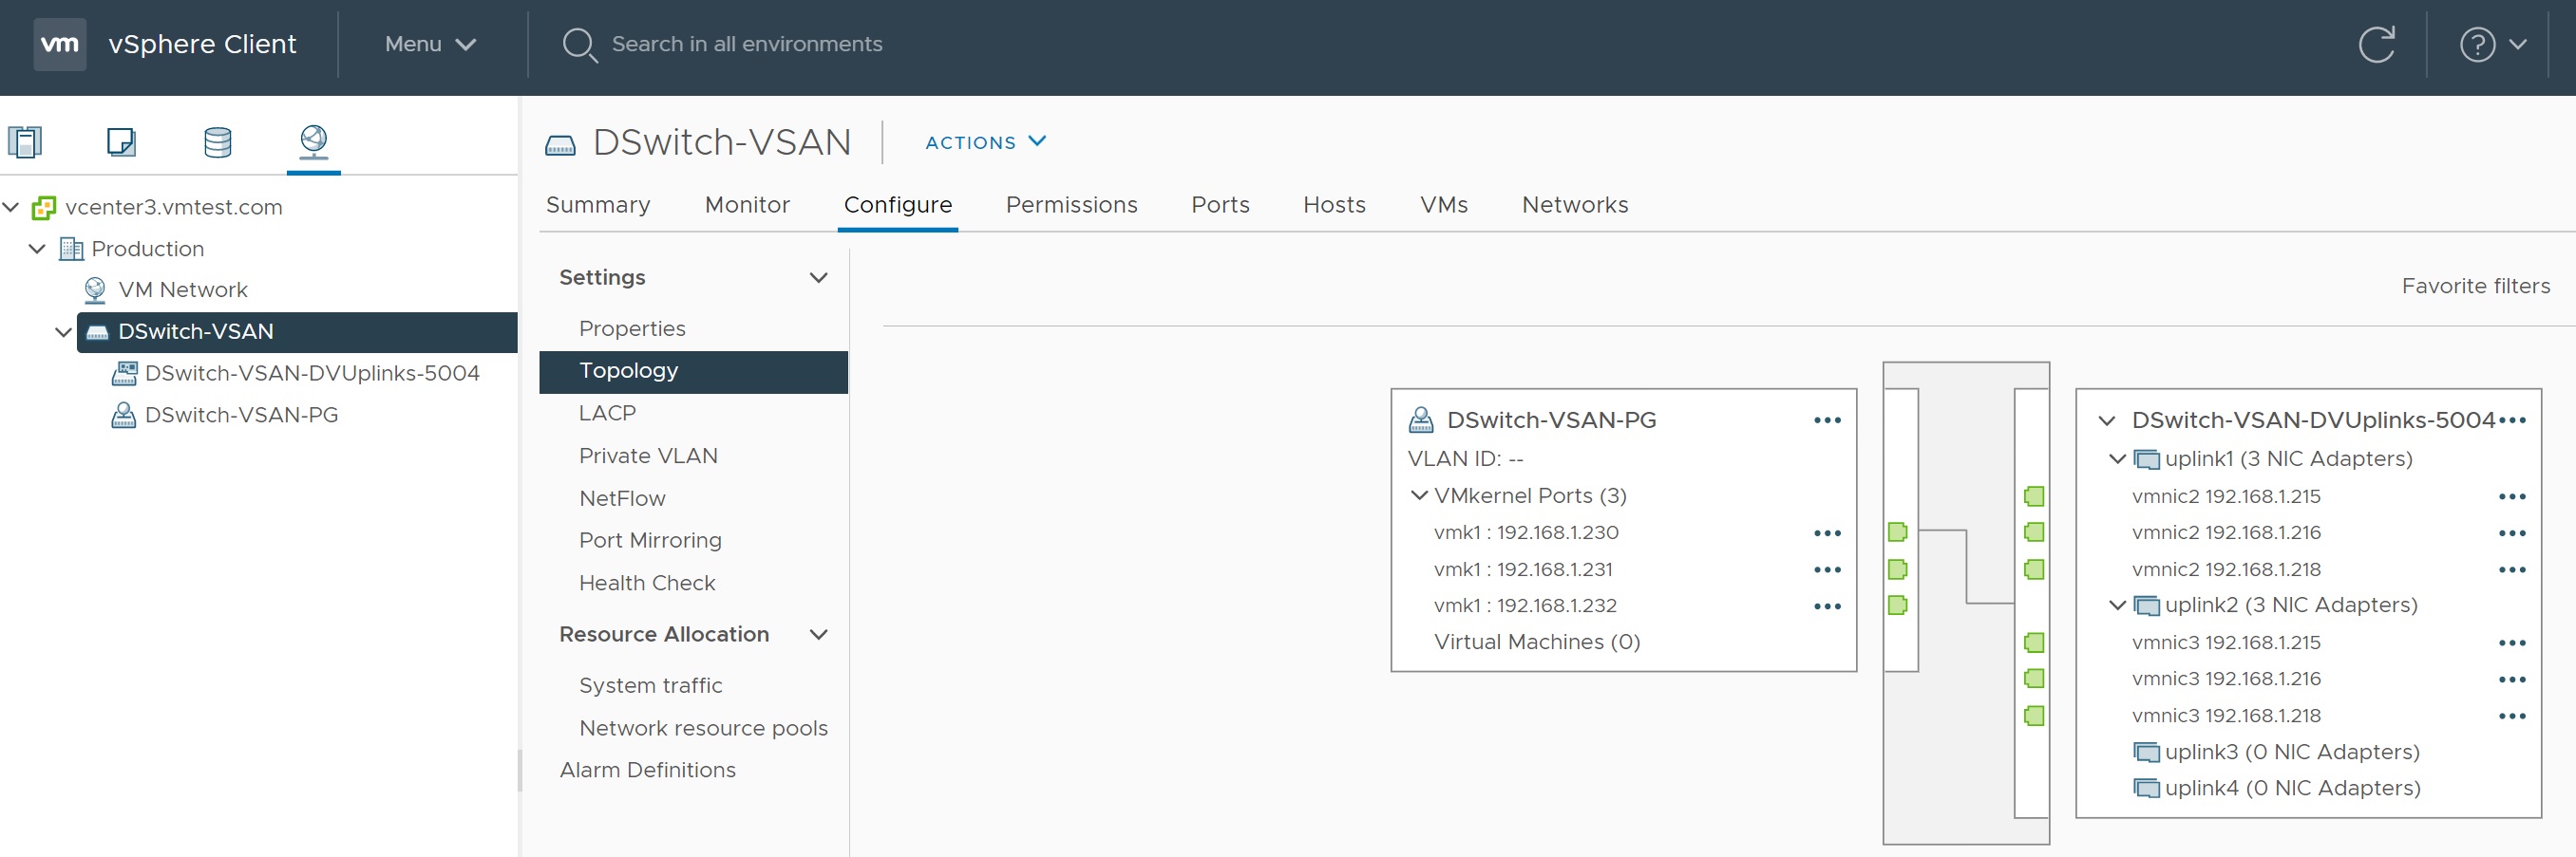Collapse the Settings section chevron
The width and height of the screenshot is (2576, 857).
coord(818,278)
